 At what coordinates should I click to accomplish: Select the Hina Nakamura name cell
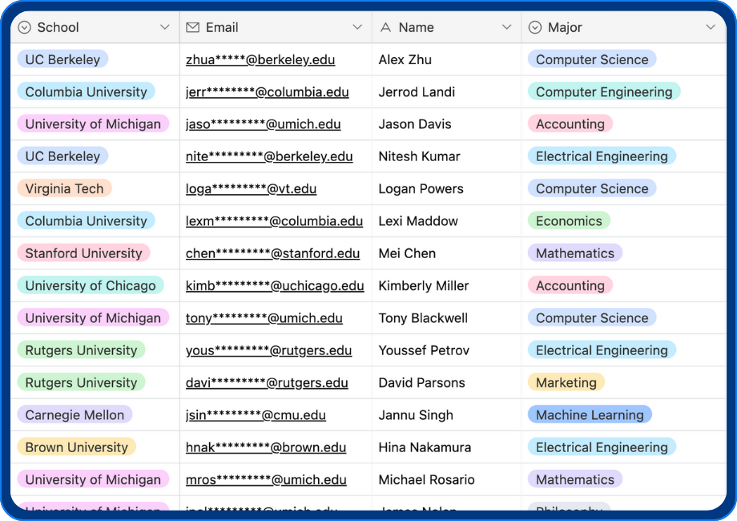tap(446, 447)
